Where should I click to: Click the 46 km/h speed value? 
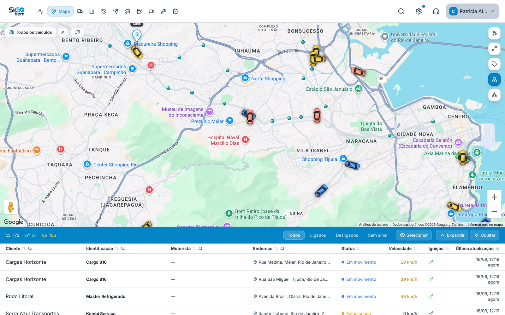(x=409, y=296)
